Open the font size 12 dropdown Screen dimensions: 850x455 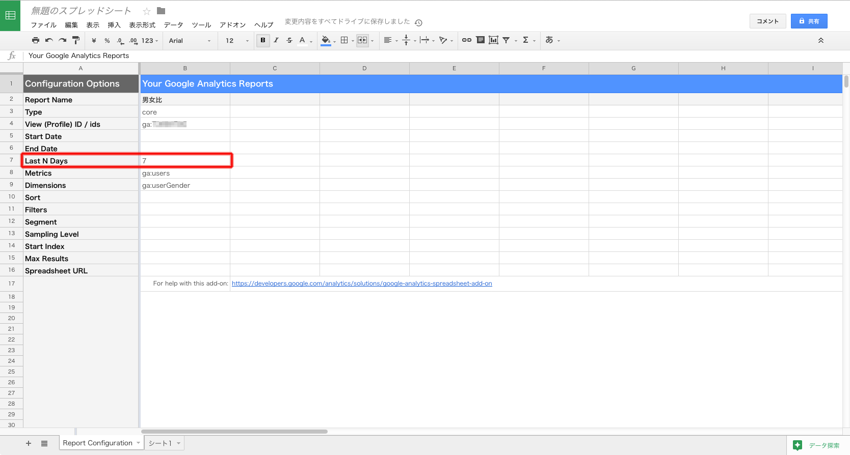pyautogui.click(x=237, y=41)
